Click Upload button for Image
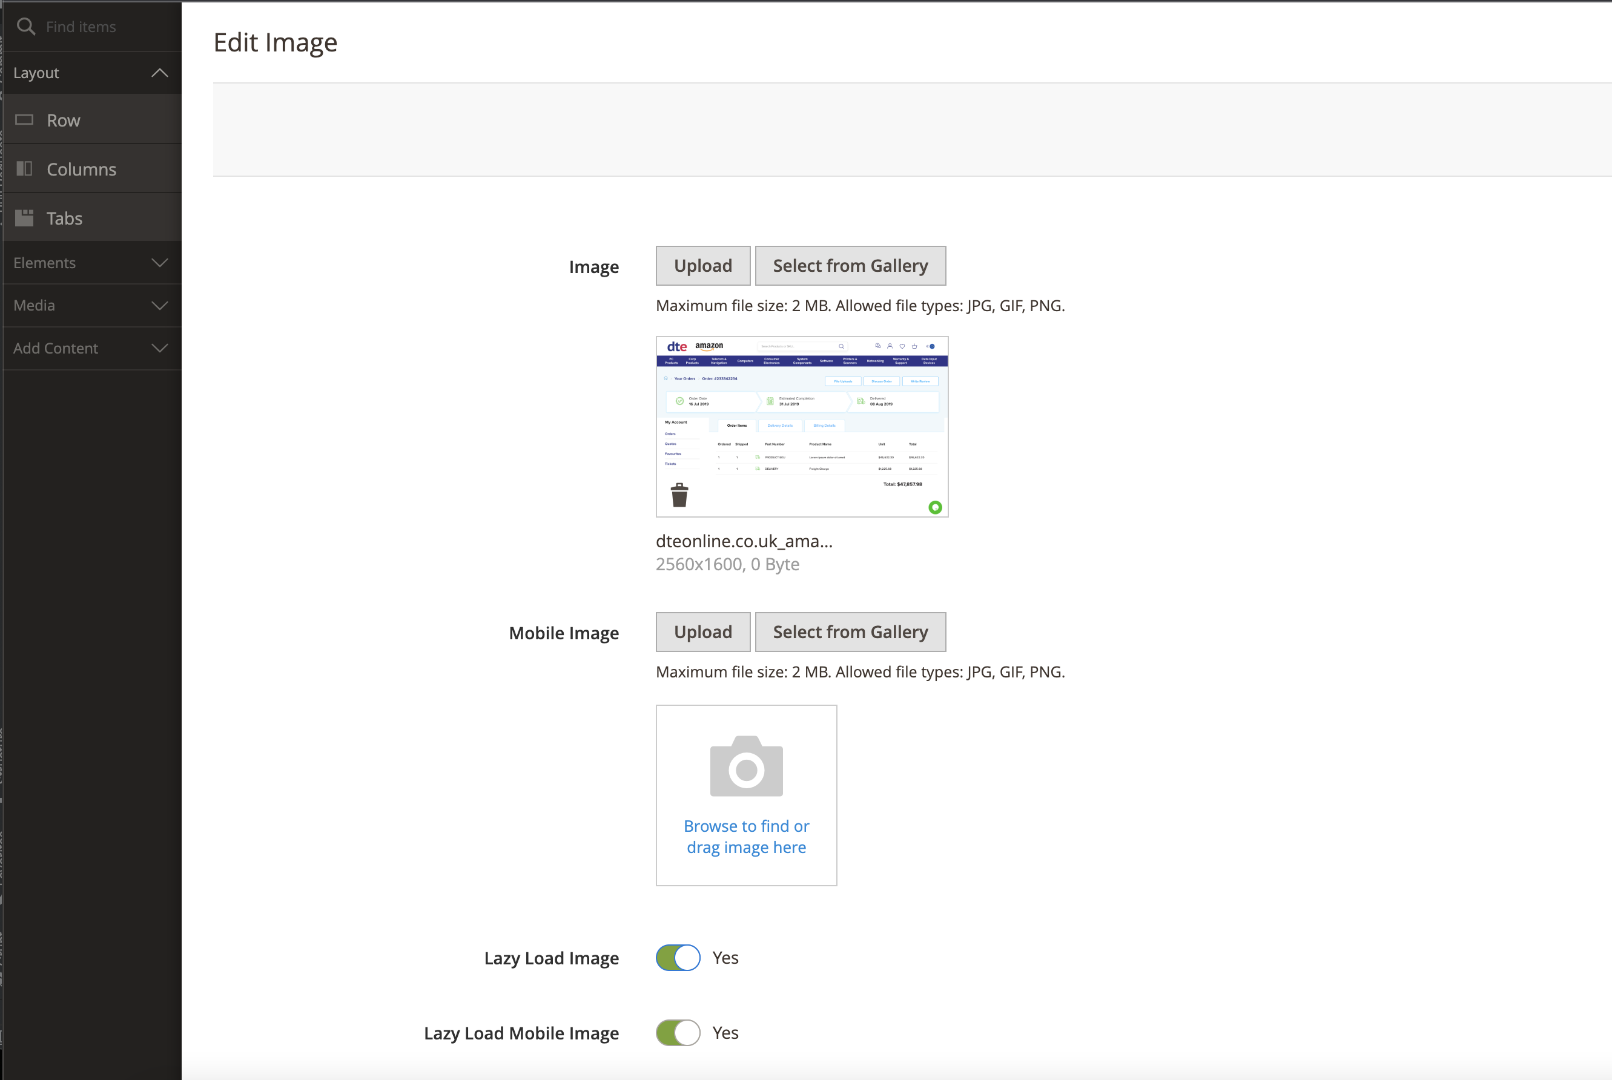The width and height of the screenshot is (1612, 1080). click(702, 266)
